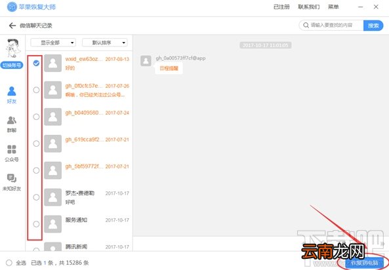
Task: Click avatar icon of gh_619cca9f2 contact
Action: (53, 144)
